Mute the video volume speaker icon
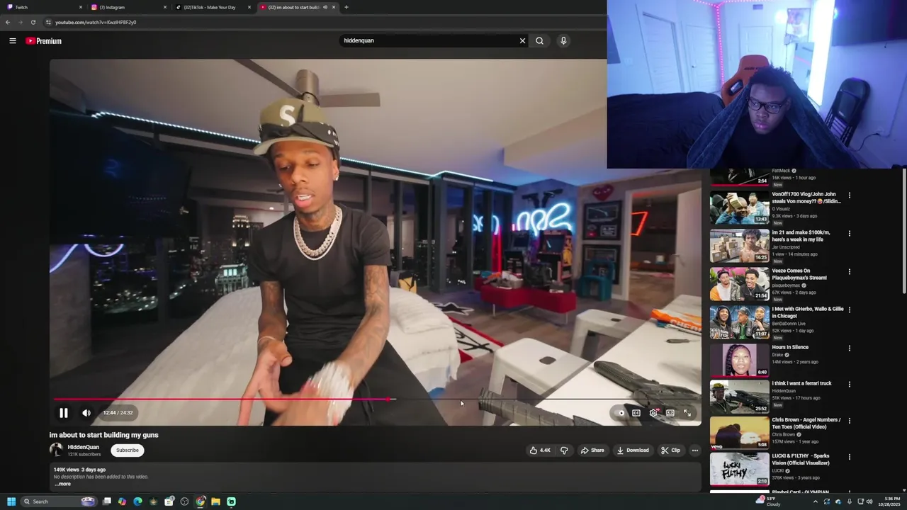This screenshot has width=907, height=510. pyautogui.click(x=86, y=413)
